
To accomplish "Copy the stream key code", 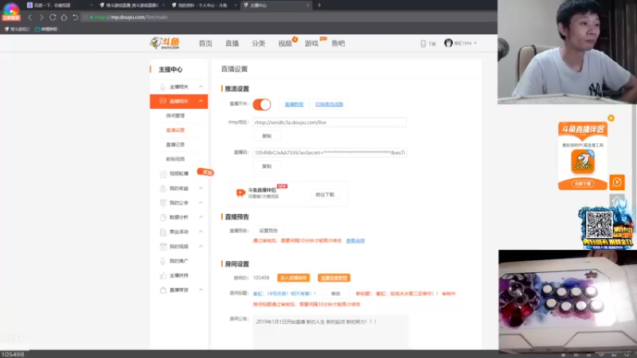I will 267,166.
